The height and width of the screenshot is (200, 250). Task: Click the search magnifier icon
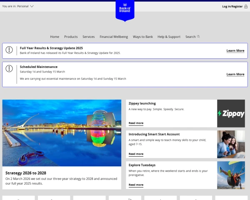coord(198,37)
